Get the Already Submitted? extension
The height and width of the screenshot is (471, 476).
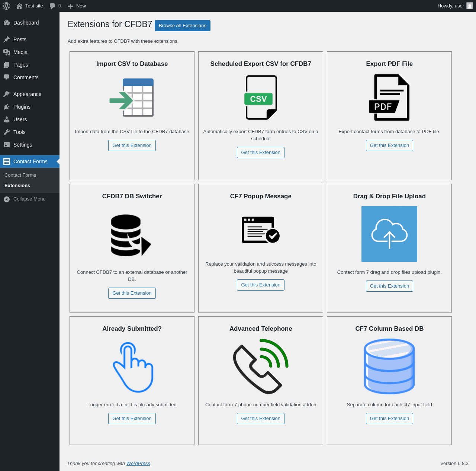pyautogui.click(x=132, y=419)
